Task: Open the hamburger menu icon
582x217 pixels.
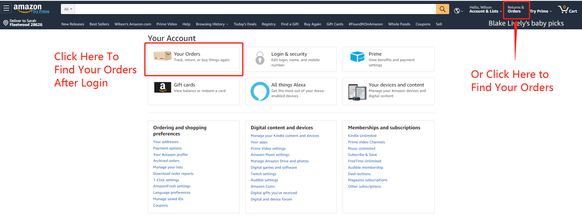Action: pos(6,8)
